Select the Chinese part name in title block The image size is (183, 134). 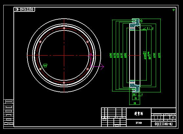point(139,113)
